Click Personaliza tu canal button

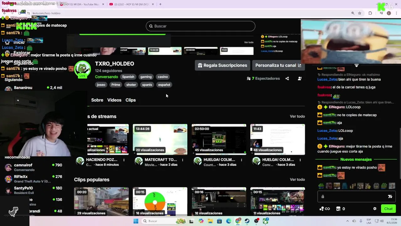click(x=278, y=65)
